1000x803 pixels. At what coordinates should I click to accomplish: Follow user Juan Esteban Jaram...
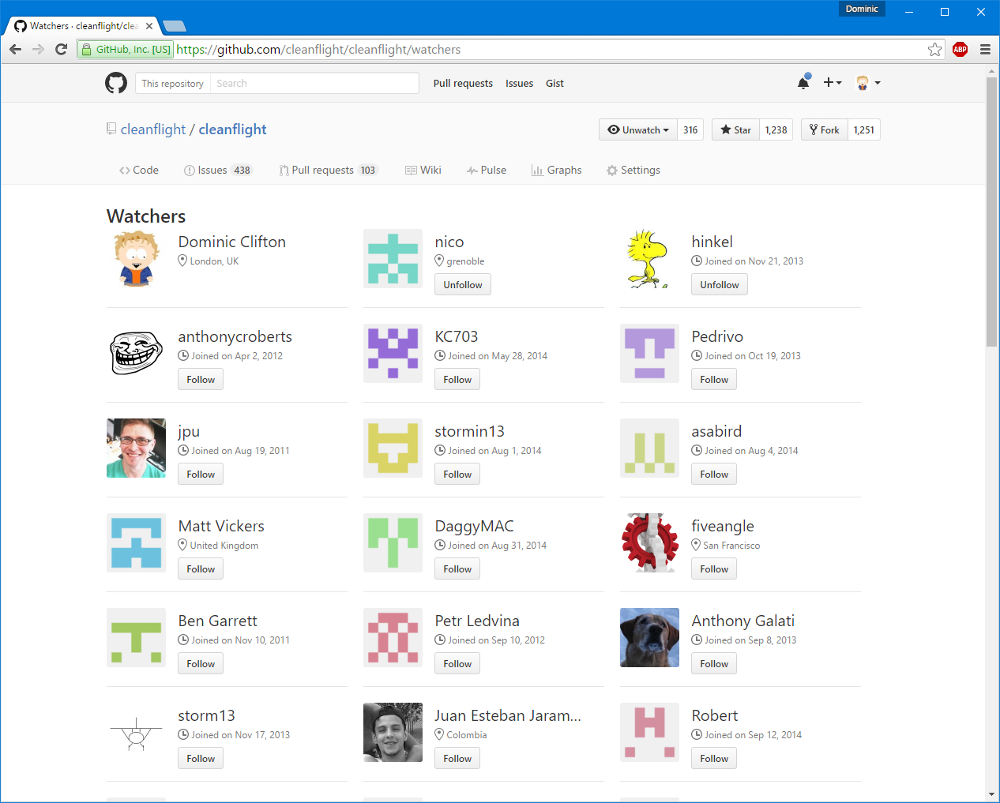[457, 759]
